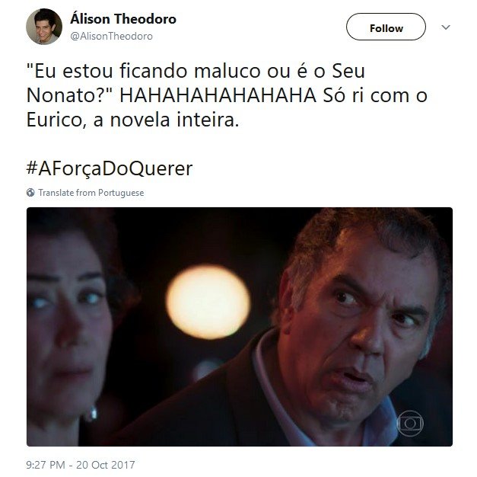Open Álison Theodoro's profile avatar
477x477 pixels.
tap(44, 27)
